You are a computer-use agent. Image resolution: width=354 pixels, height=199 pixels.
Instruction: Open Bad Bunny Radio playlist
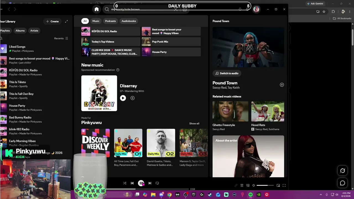click(35, 119)
